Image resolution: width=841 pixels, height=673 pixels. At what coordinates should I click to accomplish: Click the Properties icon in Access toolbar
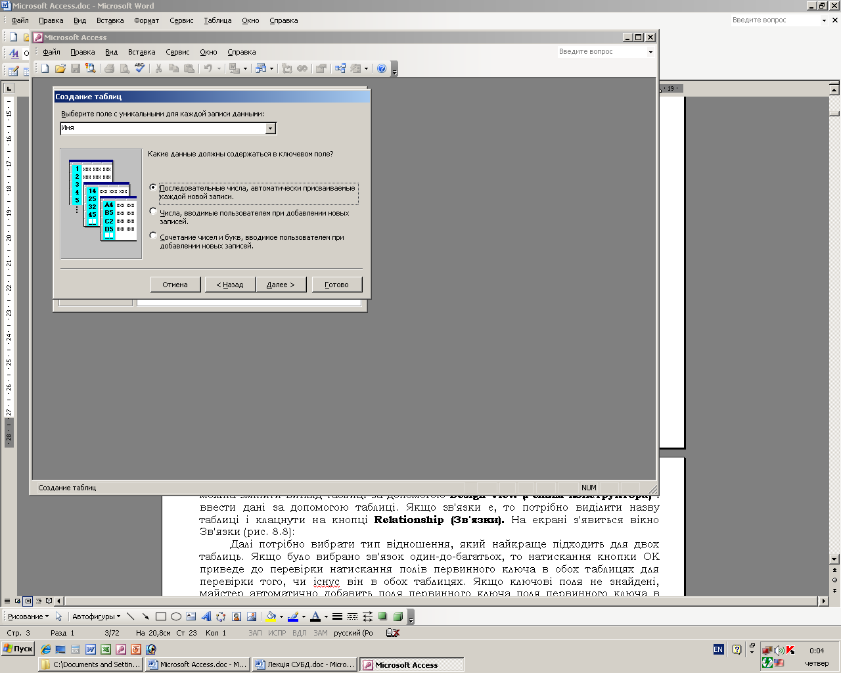coord(321,68)
